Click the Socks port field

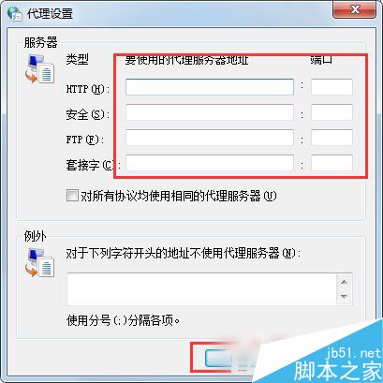[x=331, y=163]
